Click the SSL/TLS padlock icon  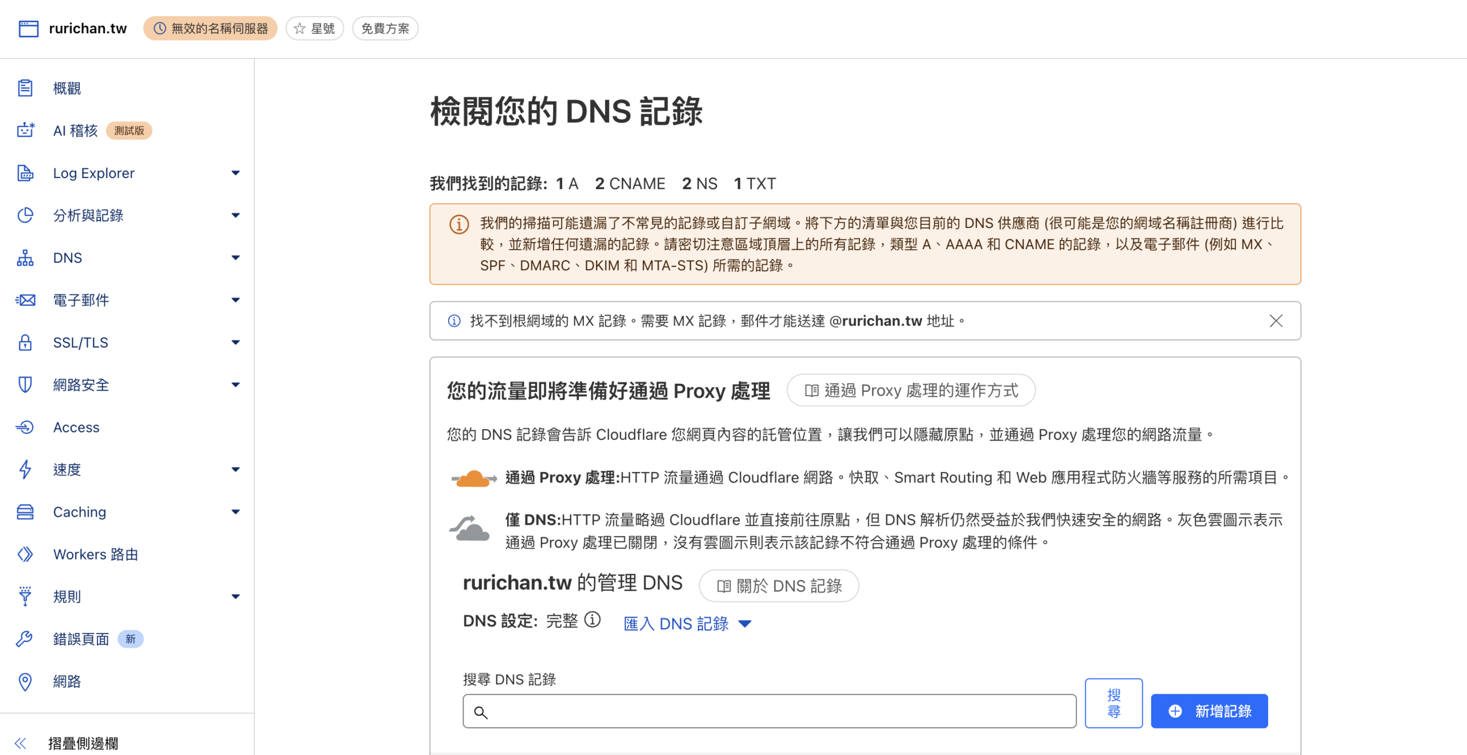click(25, 343)
